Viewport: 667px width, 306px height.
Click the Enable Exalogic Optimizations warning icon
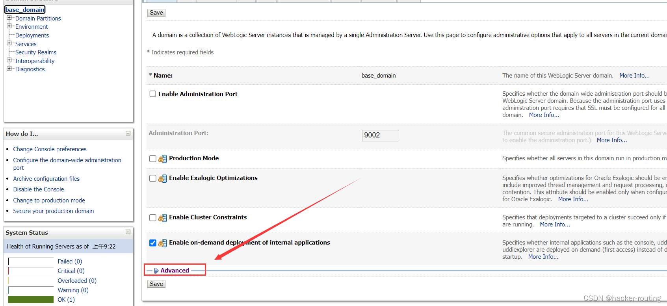click(x=162, y=178)
